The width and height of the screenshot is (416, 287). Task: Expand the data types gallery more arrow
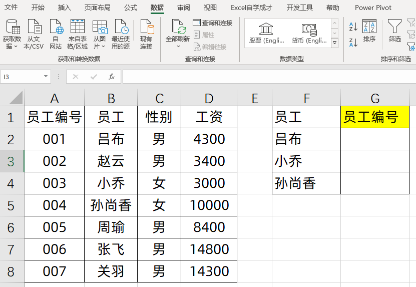click(x=334, y=43)
